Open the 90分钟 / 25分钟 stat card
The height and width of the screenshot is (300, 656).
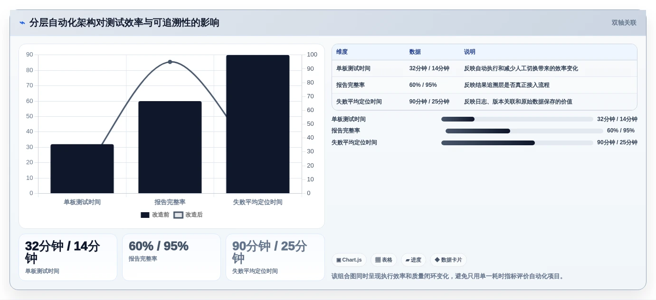point(275,257)
